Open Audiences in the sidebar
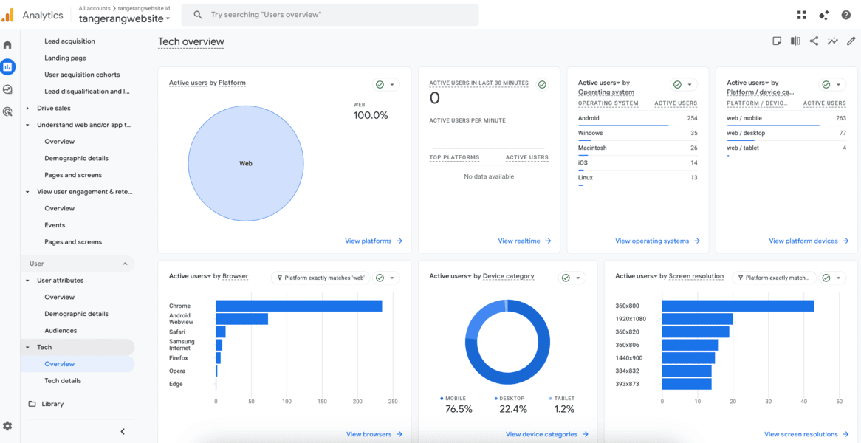 (61, 331)
